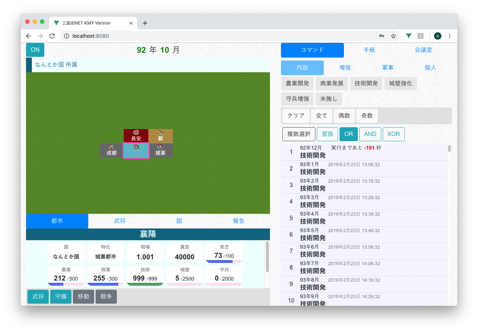Click the 相場 1.001 card
This screenshot has height=333, width=478.
pos(145,253)
